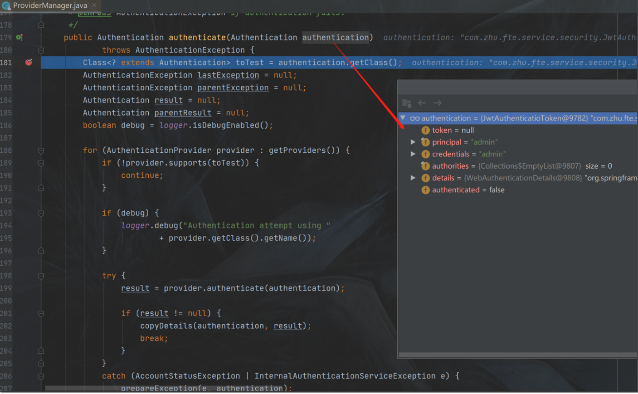638x394 pixels.
Task: Click the breakpoint on line 181
Action: [x=29, y=62]
